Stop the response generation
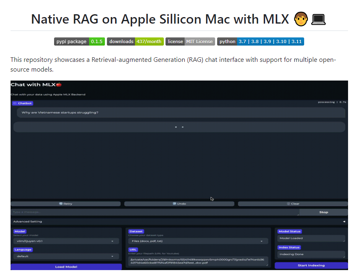357x277 pixels. pyautogui.click(x=324, y=212)
